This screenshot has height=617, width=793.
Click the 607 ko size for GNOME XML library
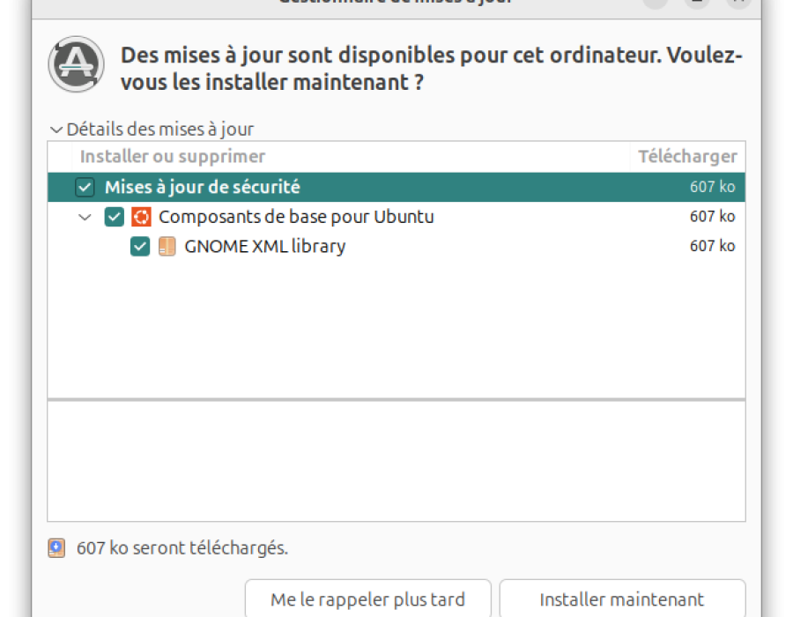coord(713,246)
